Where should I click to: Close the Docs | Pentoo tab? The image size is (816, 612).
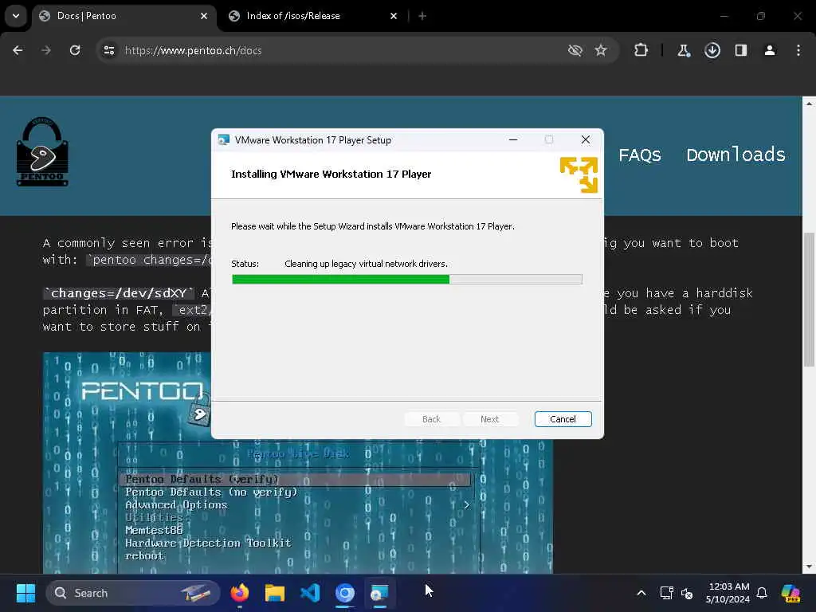[204, 16]
